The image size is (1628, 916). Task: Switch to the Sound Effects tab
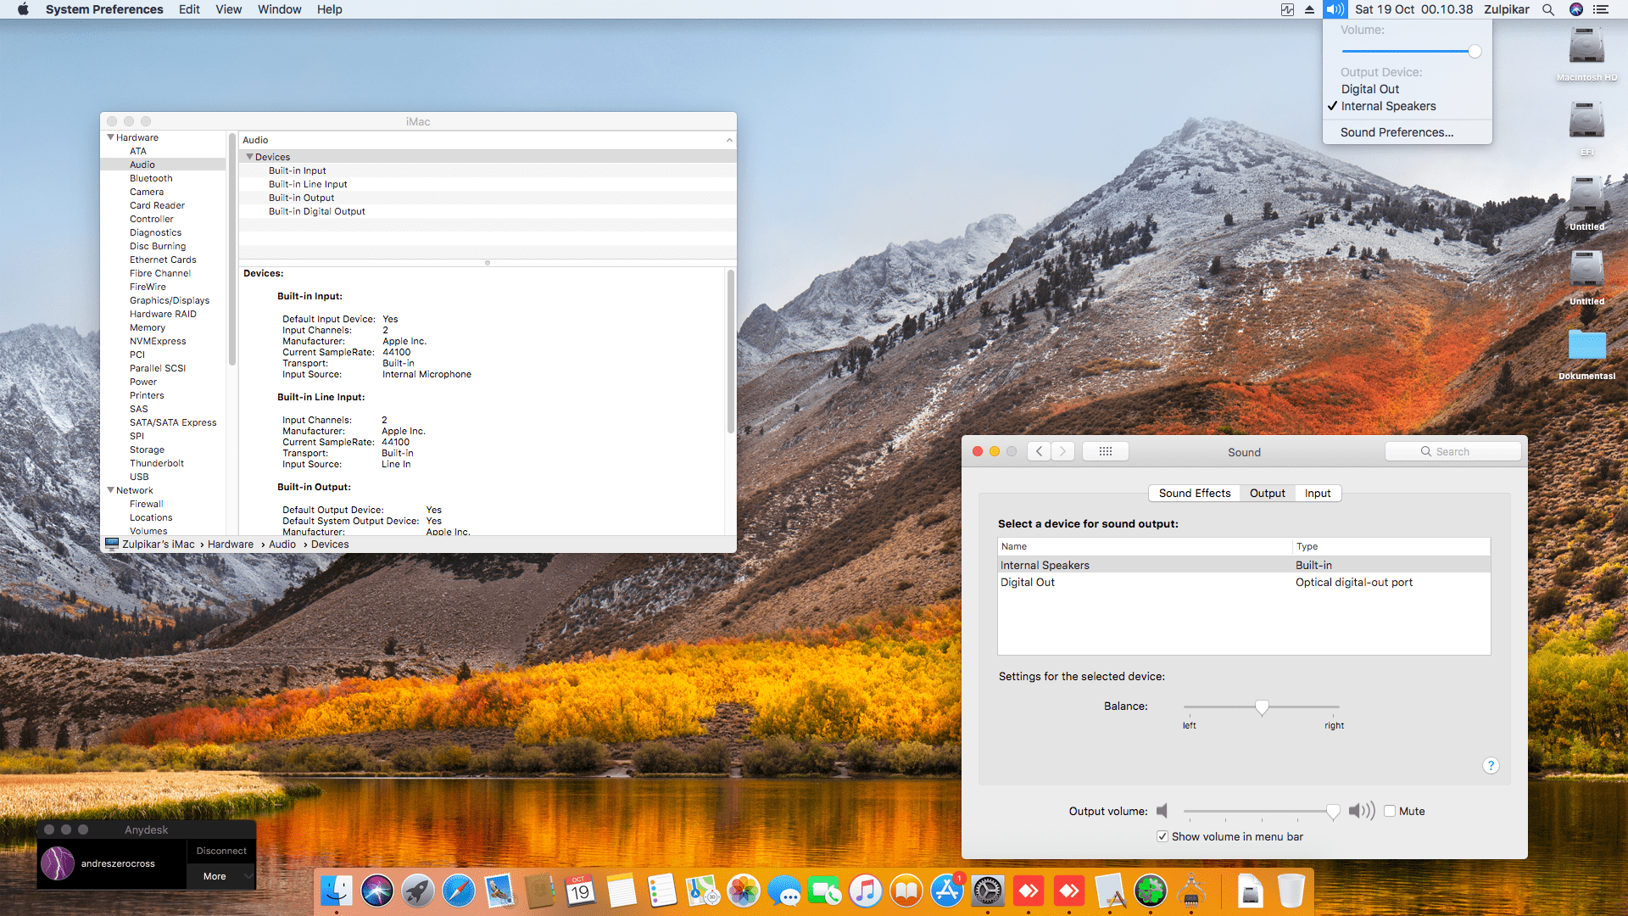pyautogui.click(x=1194, y=493)
